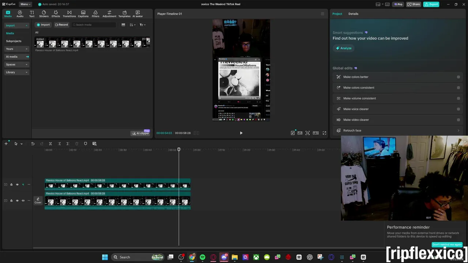Click the Import media button
The image size is (468, 263).
click(x=43, y=25)
